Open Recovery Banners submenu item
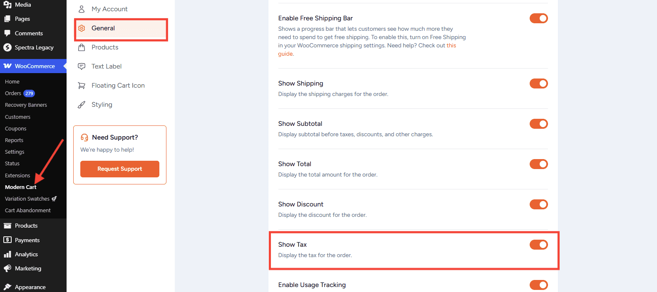The image size is (657, 292). click(x=26, y=105)
